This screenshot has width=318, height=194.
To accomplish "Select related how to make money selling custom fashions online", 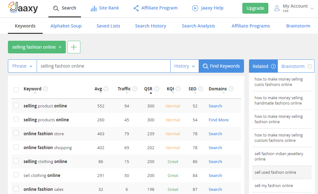I will (x=282, y=138).
